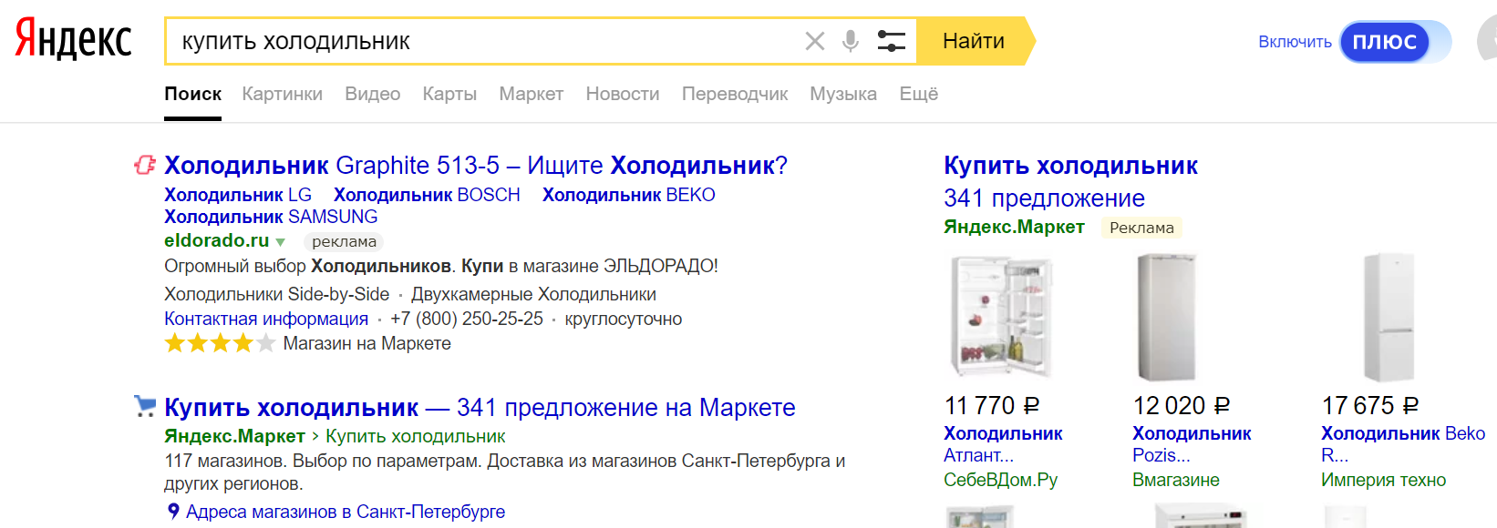The image size is (1497, 528).
Task: Visit the СебеВДом.Ру shop link
Action: [x=1001, y=480]
